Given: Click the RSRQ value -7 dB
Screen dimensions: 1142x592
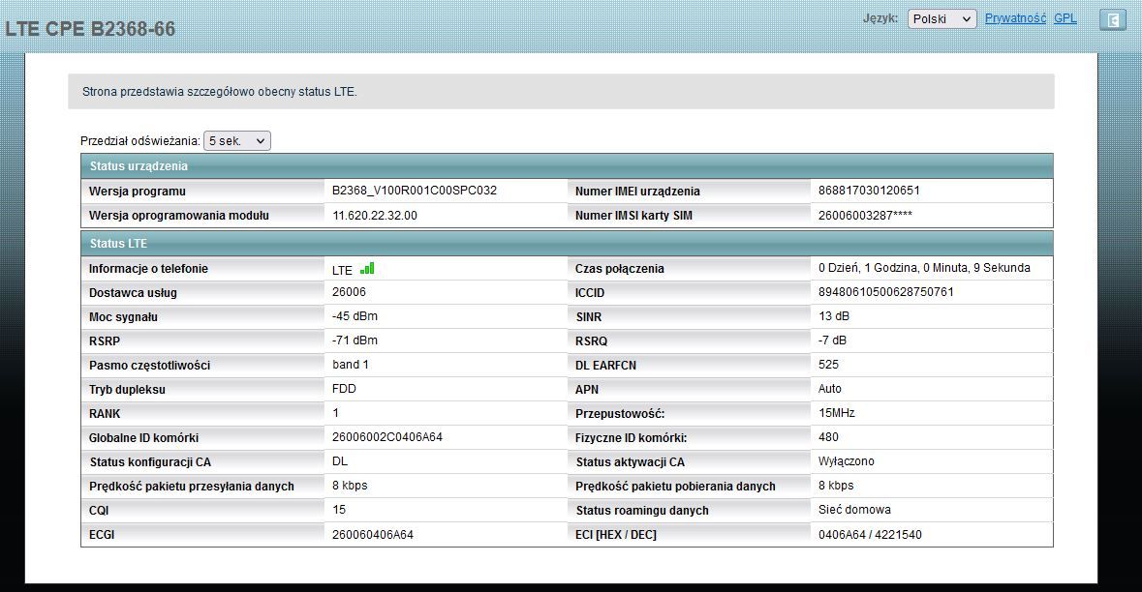Looking at the screenshot, I should pyautogui.click(x=832, y=340).
